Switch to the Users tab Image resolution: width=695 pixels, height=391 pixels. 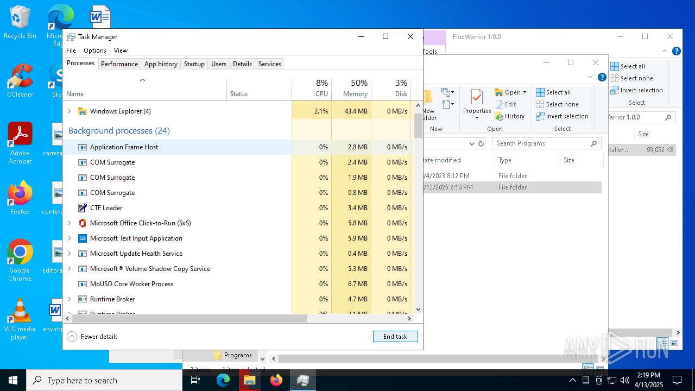pyautogui.click(x=219, y=64)
